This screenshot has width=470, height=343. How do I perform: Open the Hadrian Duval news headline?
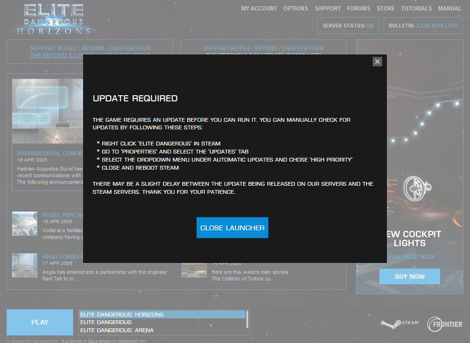point(50,153)
